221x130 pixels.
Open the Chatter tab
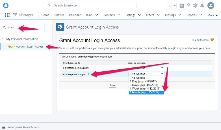click(x=59, y=15)
